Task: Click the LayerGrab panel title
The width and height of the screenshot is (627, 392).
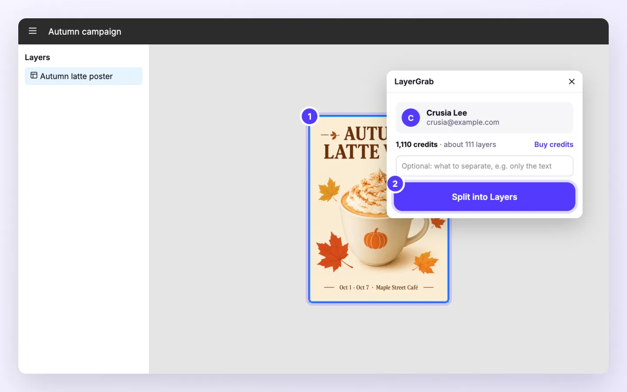Action: (414, 81)
